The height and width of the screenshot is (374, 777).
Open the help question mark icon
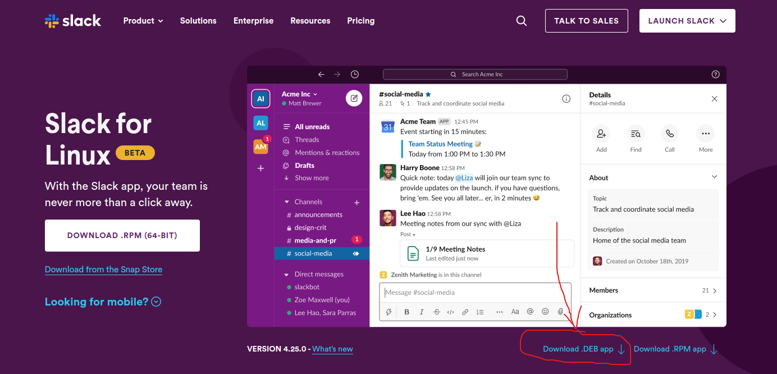pos(715,74)
